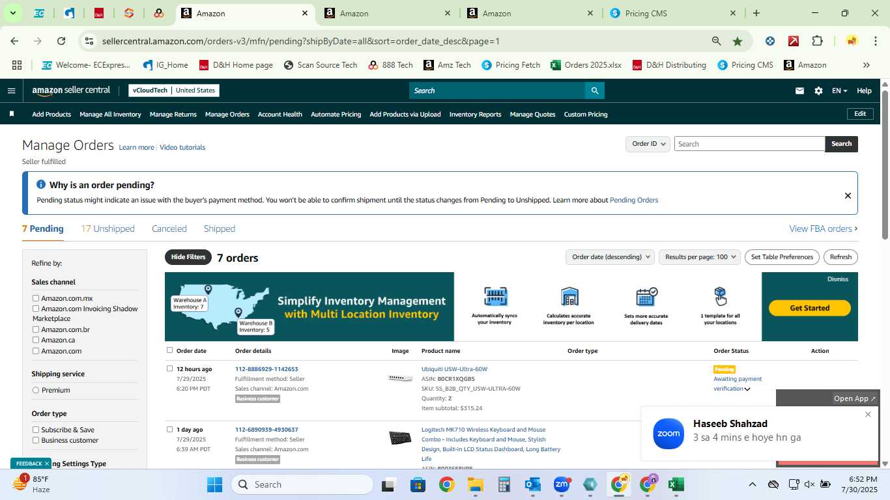
Task: Open Task View on the taskbar
Action: point(389,484)
